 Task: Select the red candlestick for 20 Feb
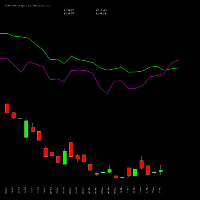pos(52,154)
